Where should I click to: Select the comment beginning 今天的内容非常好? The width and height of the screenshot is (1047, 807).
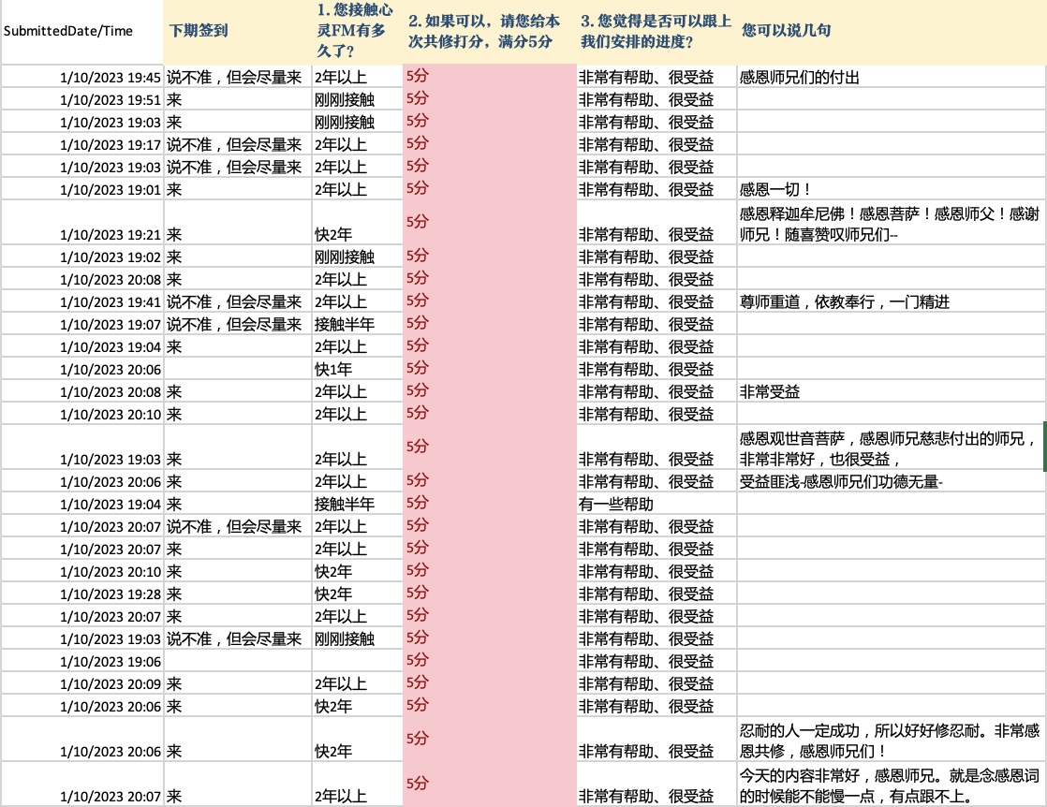coord(889,785)
